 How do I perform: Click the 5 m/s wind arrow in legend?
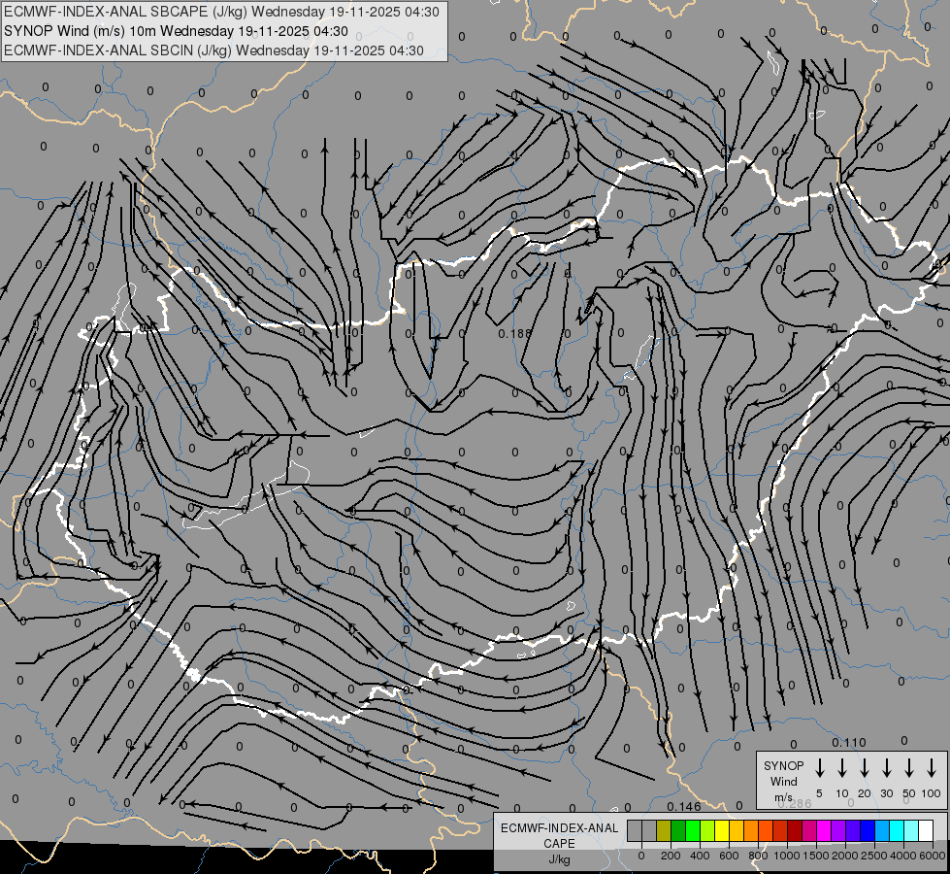[819, 768]
